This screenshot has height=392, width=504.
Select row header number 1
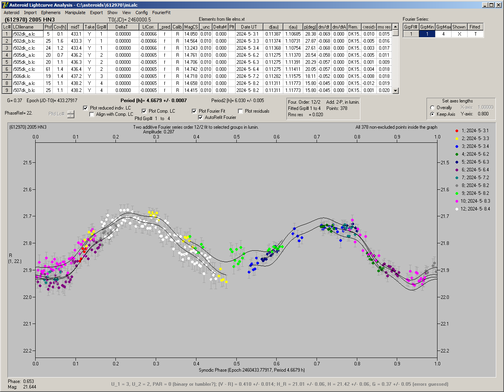click(7, 34)
